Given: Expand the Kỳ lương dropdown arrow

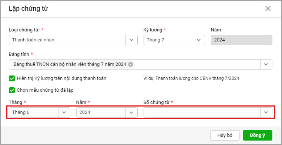Looking at the screenshot, I should point(199,40).
